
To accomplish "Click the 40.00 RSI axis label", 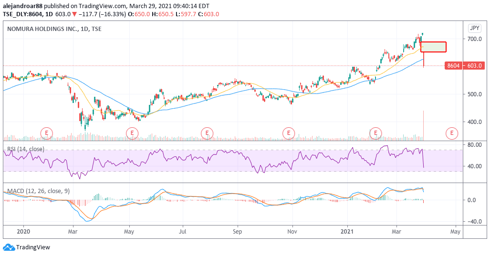I will tap(474, 166).
